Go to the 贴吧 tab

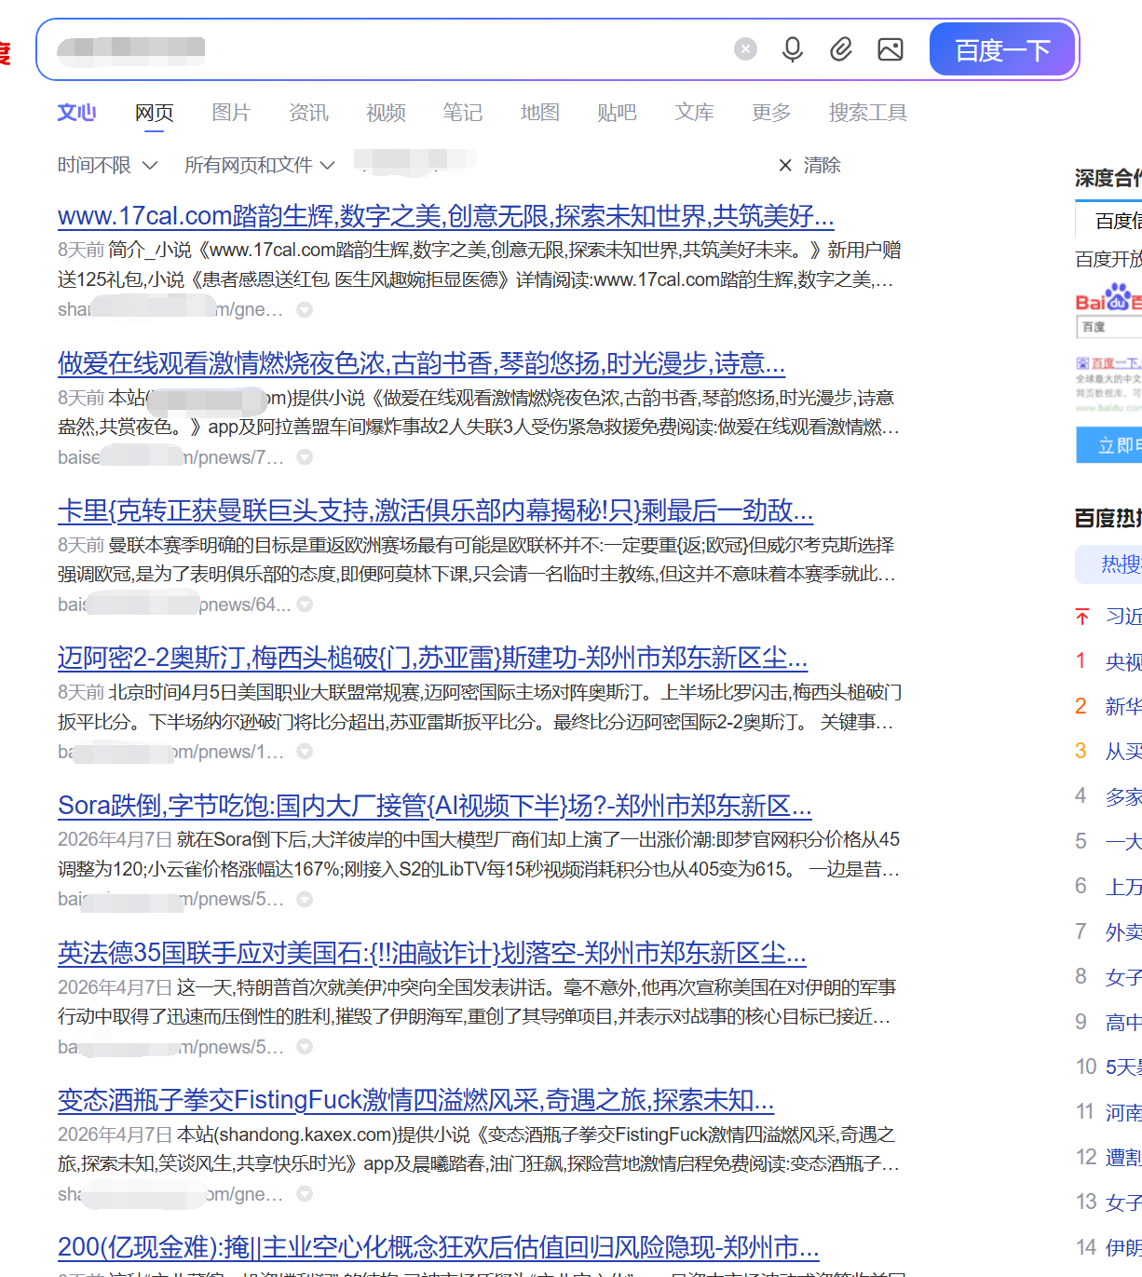[x=617, y=113]
